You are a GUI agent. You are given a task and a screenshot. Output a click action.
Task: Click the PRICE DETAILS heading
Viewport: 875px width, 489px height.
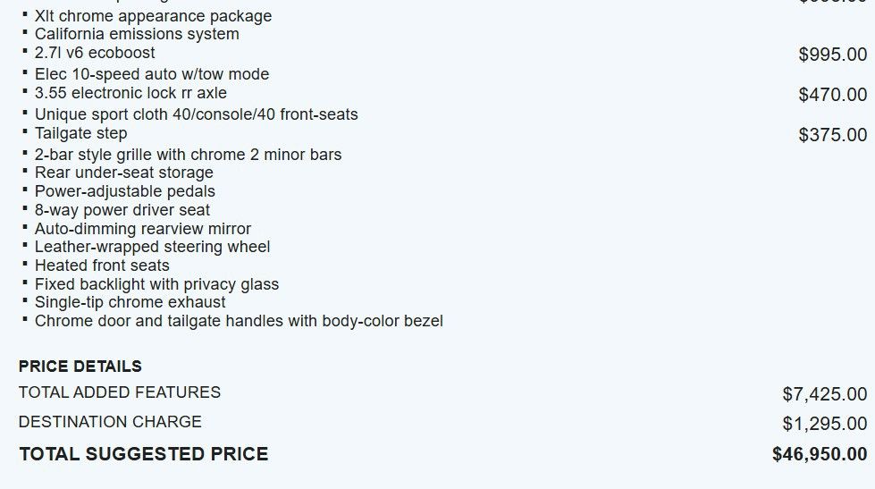80,367
